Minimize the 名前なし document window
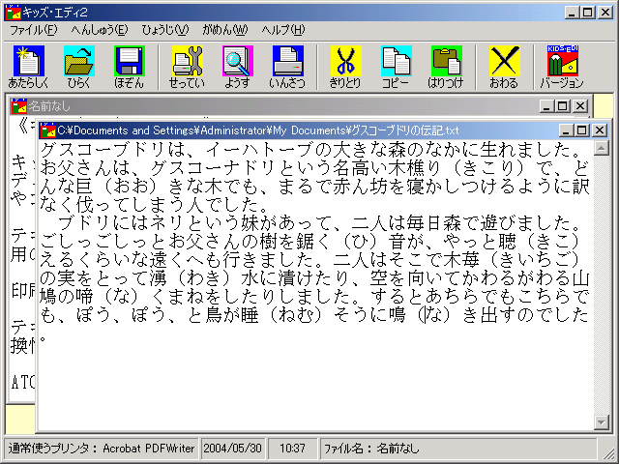The image size is (619, 464). [x=546, y=105]
